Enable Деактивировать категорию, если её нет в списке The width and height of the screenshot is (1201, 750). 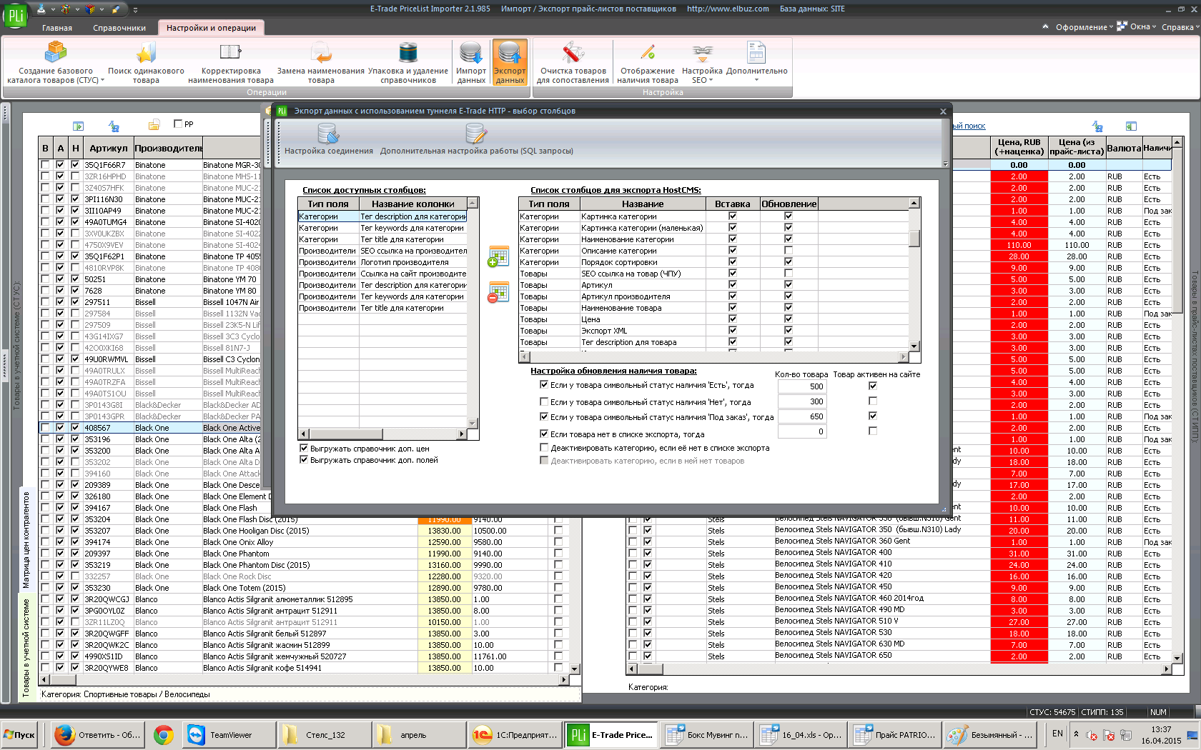point(544,448)
